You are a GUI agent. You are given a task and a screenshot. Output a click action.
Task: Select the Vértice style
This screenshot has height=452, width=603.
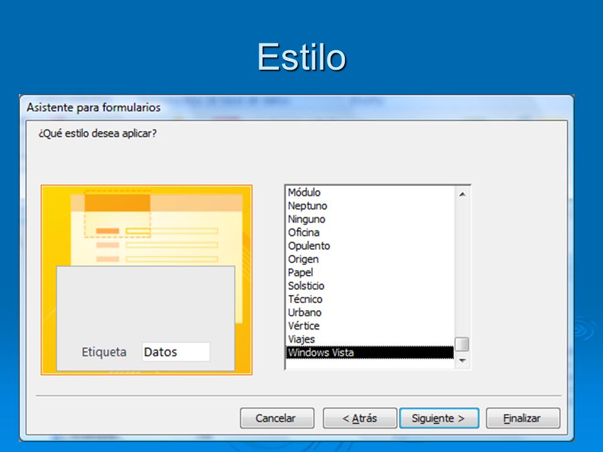[x=370, y=326]
